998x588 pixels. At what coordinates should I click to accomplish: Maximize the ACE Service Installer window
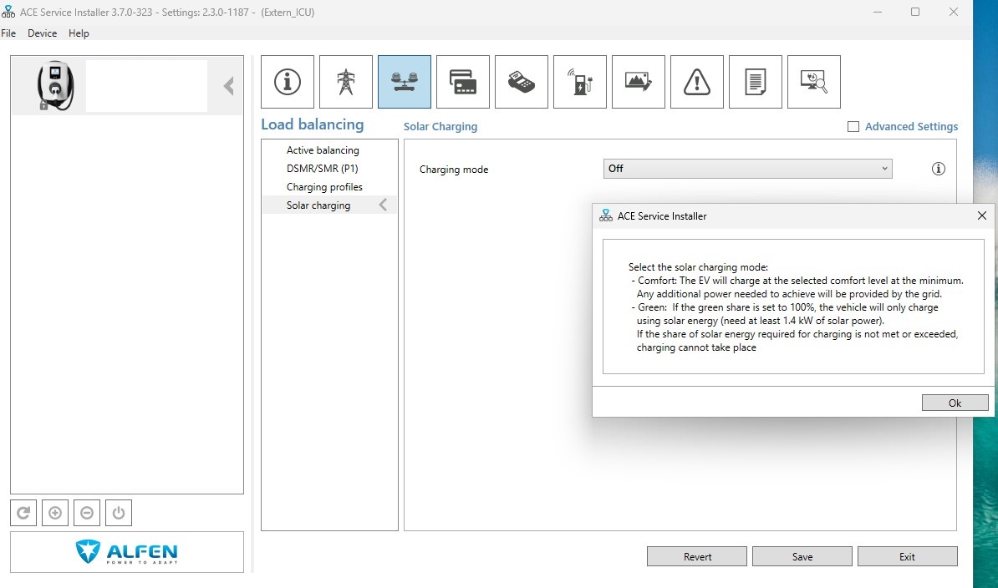click(x=915, y=12)
